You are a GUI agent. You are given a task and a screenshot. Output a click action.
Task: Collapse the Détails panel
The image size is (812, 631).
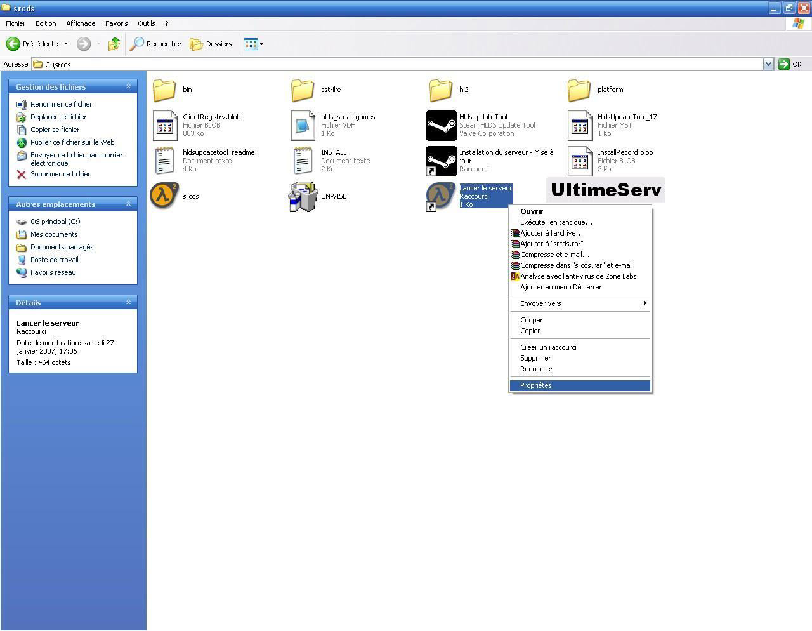coord(128,302)
